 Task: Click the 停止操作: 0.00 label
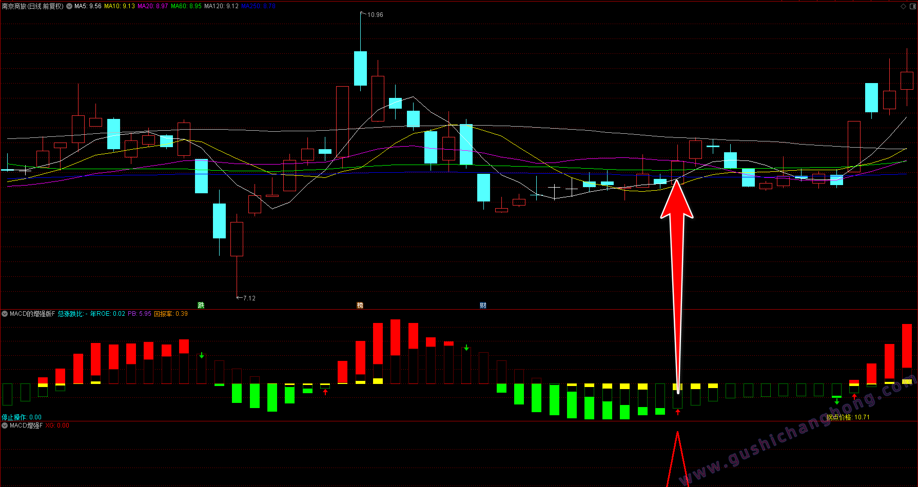click(x=22, y=417)
